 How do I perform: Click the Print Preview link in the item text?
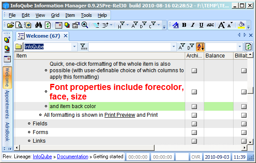(120, 115)
